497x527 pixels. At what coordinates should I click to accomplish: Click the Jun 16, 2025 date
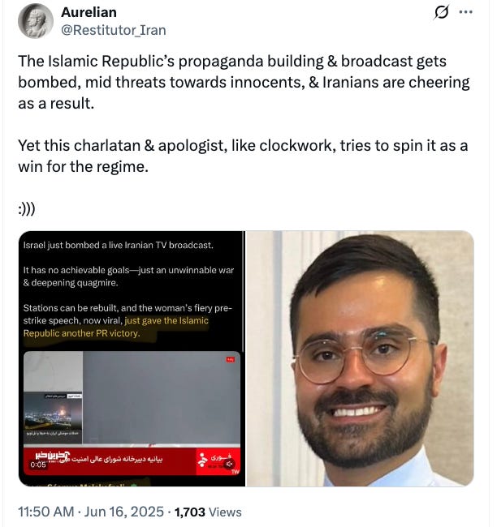point(123,512)
